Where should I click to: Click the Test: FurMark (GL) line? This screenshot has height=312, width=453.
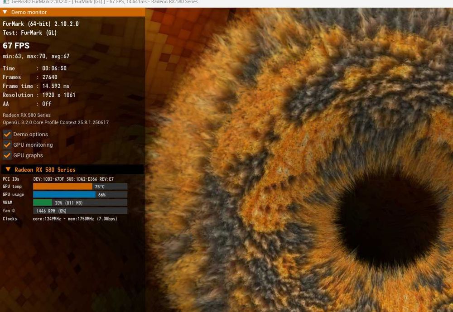tap(30, 33)
